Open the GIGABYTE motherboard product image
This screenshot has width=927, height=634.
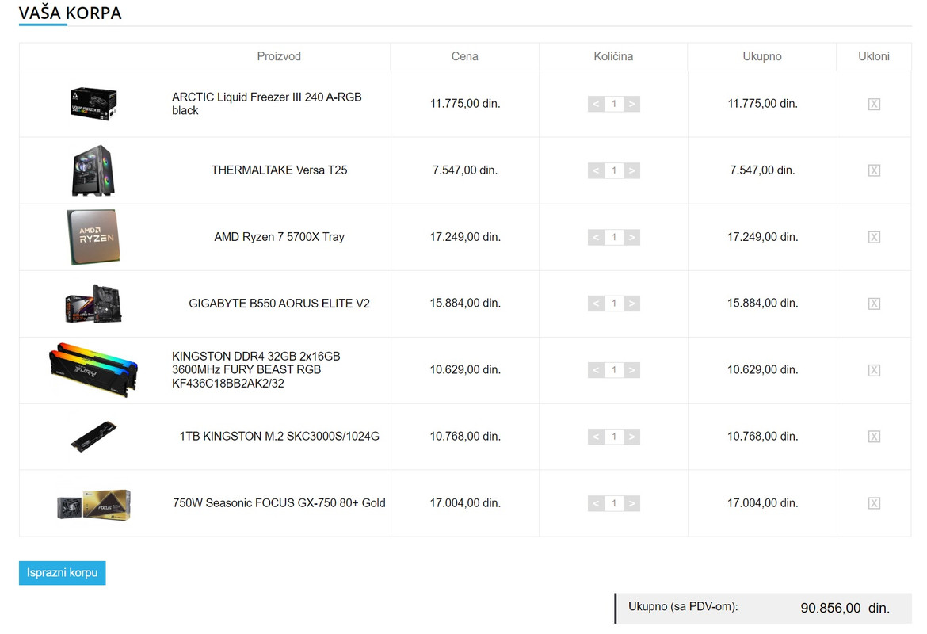tap(93, 304)
